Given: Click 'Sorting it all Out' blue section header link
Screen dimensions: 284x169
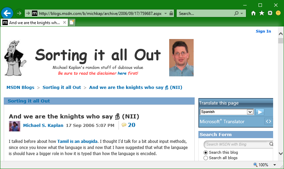Looking at the screenshot, I should pyautogui.click(x=29, y=101).
